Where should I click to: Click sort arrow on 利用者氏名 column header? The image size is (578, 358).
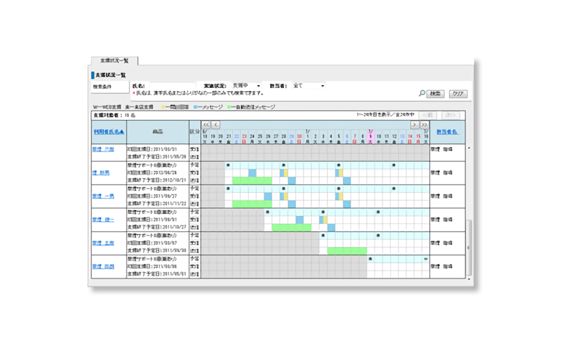(x=122, y=132)
